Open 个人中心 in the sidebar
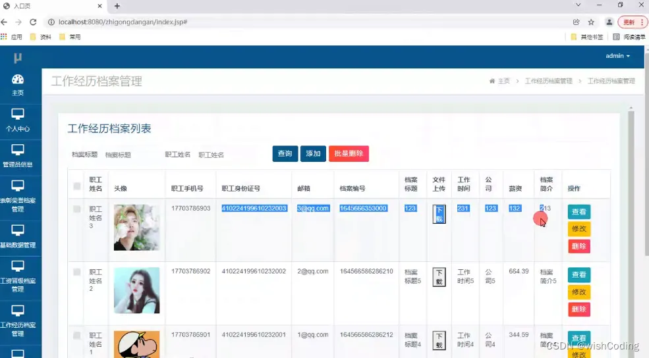The height and width of the screenshot is (358, 649). [18, 120]
